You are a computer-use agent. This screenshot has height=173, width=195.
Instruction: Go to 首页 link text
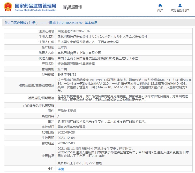(160, 10)
